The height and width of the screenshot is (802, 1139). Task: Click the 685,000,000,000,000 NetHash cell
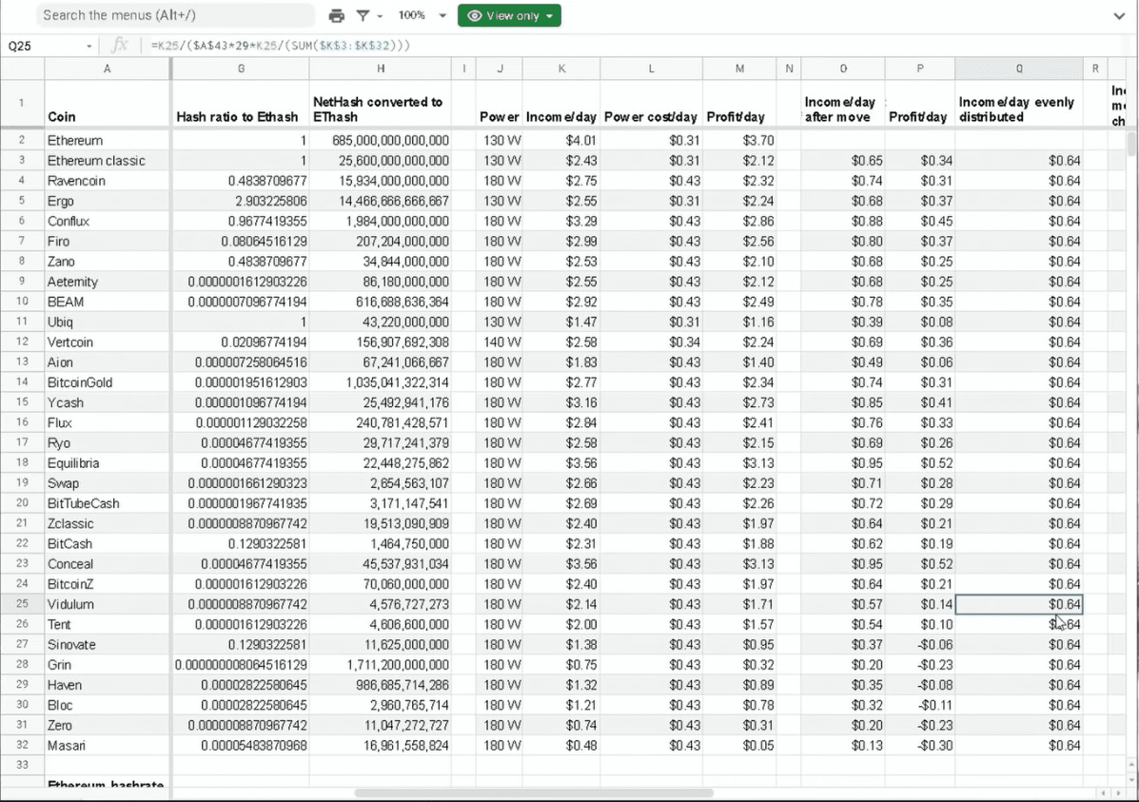tap(380, 140)
